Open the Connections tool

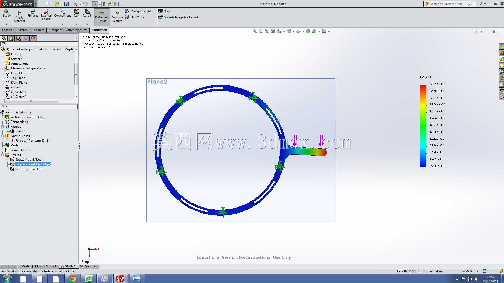click(x=63, y=13)
